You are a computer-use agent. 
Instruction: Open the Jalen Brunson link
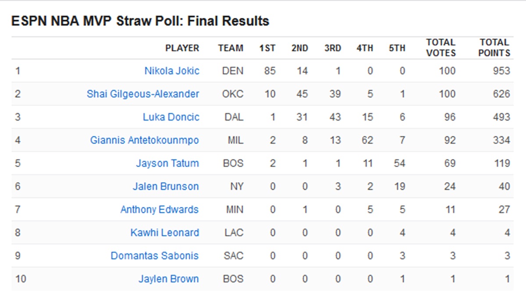click(x=166, y=187)
